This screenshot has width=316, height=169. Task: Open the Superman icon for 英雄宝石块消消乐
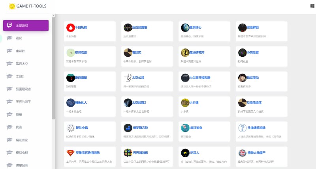pos(70,152)
